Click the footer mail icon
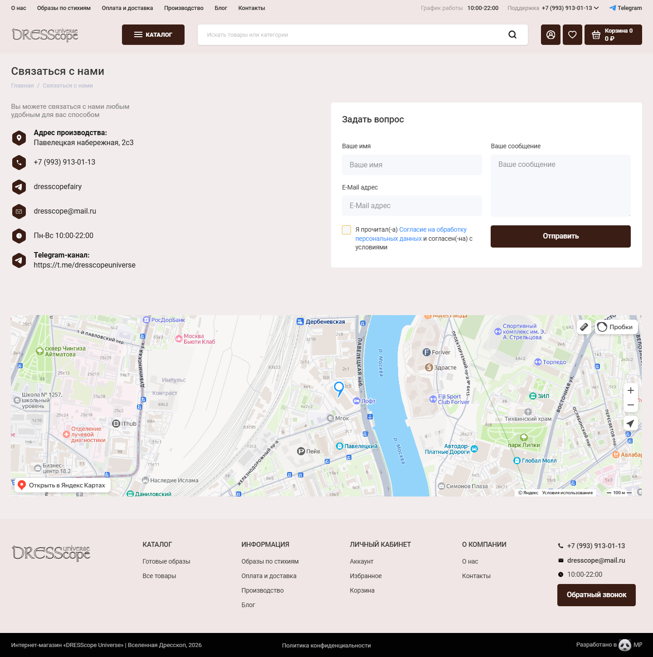Image resolution: width=653 pixels, height=657 pixels. [560, 560]
